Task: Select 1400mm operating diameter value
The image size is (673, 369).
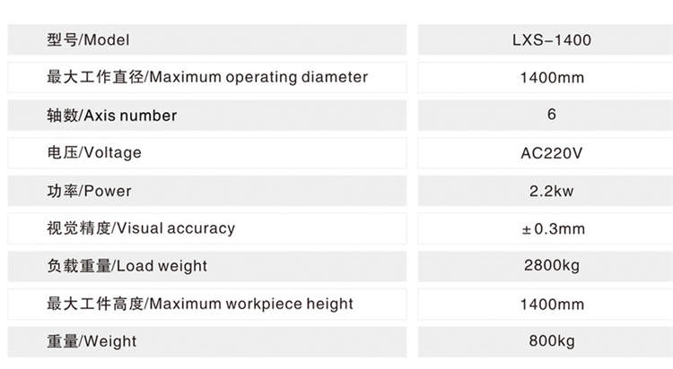Action: [552, 78]
